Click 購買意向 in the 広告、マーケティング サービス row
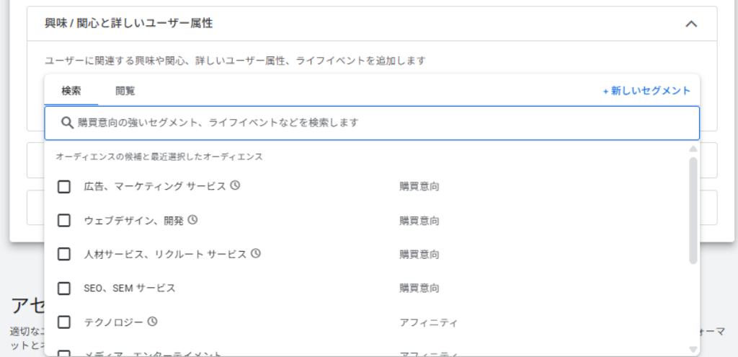Image resolution: width=738 pixels, height=357 pixels. coord(419,187)
